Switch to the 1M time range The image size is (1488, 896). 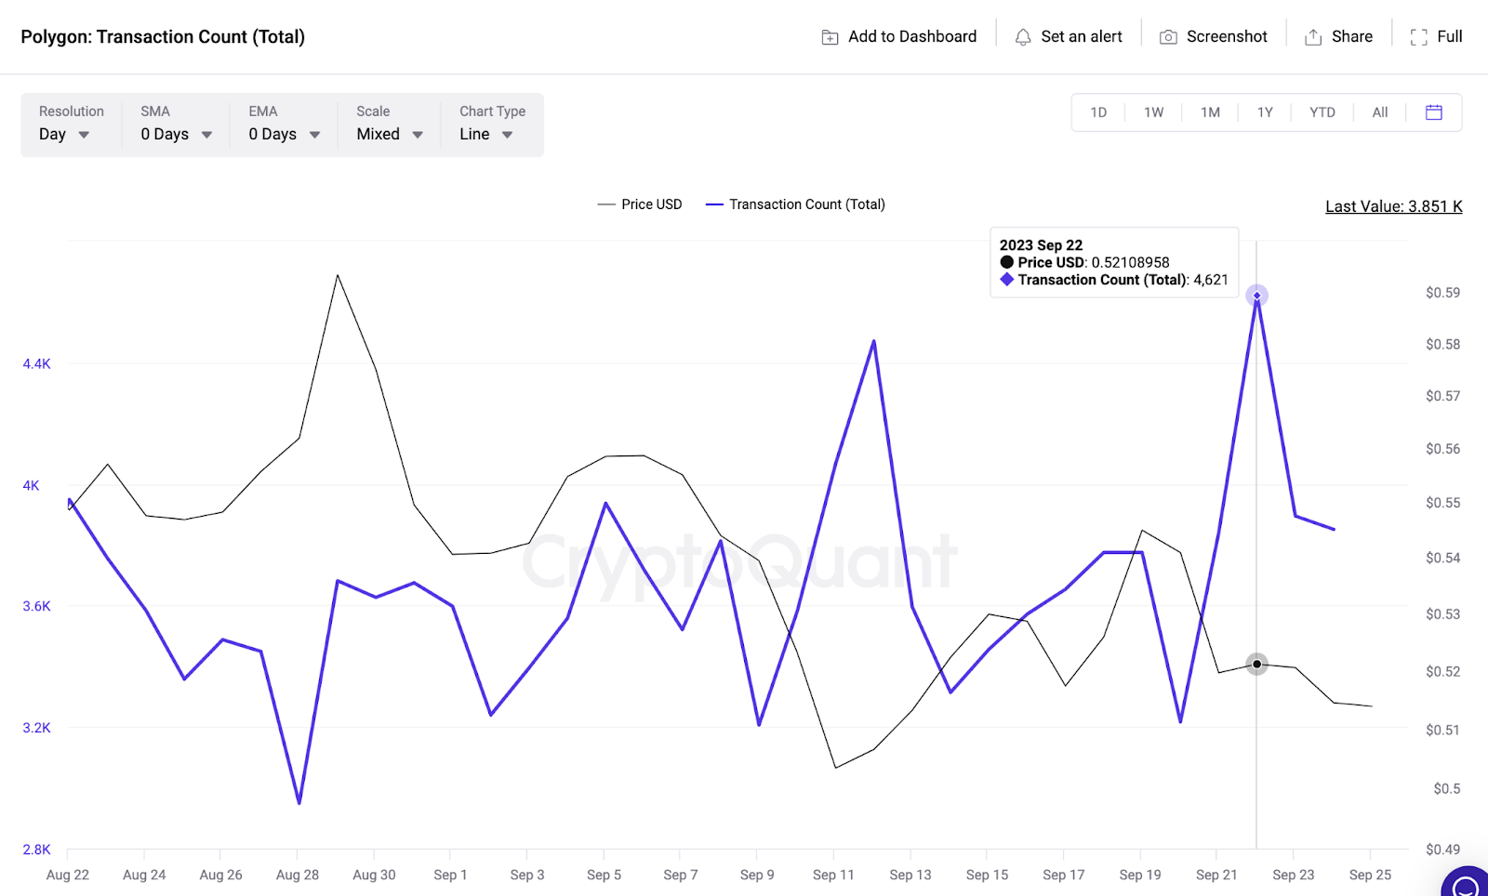(1209, 112)
